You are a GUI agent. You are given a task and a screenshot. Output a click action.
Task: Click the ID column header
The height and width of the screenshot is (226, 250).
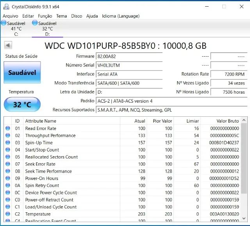[x=17, y=121]
